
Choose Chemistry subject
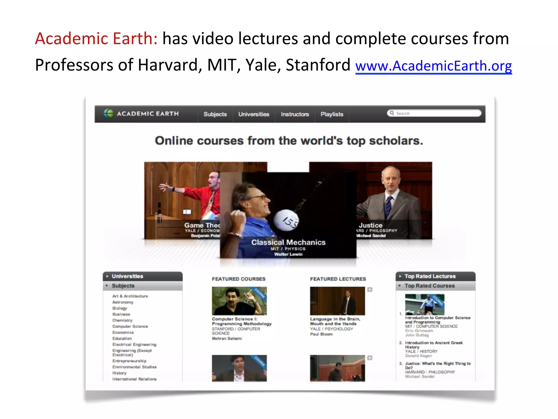click(x=122, y=320)
